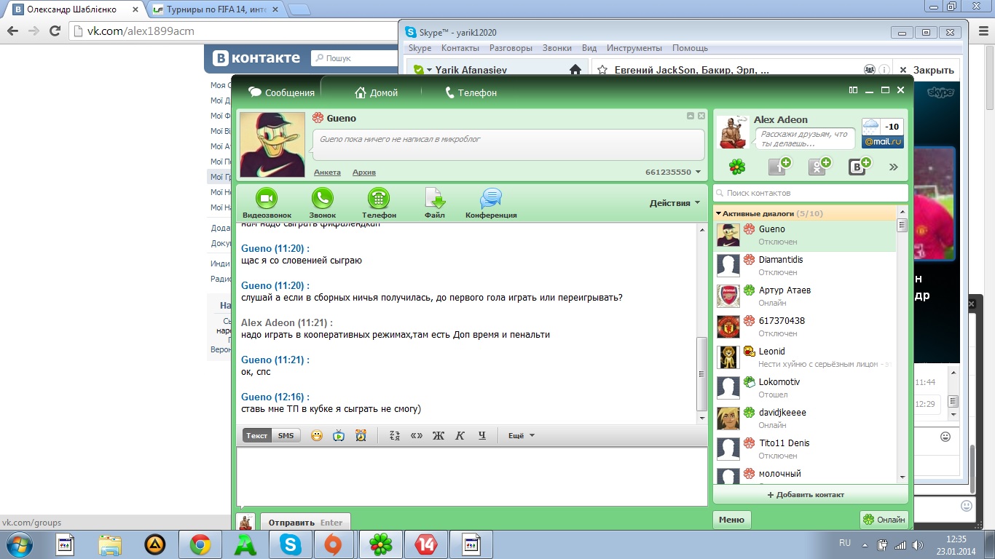Click the favorite star icon in Skype
This screenshot has width=995, height=559.
click(602, 70)
